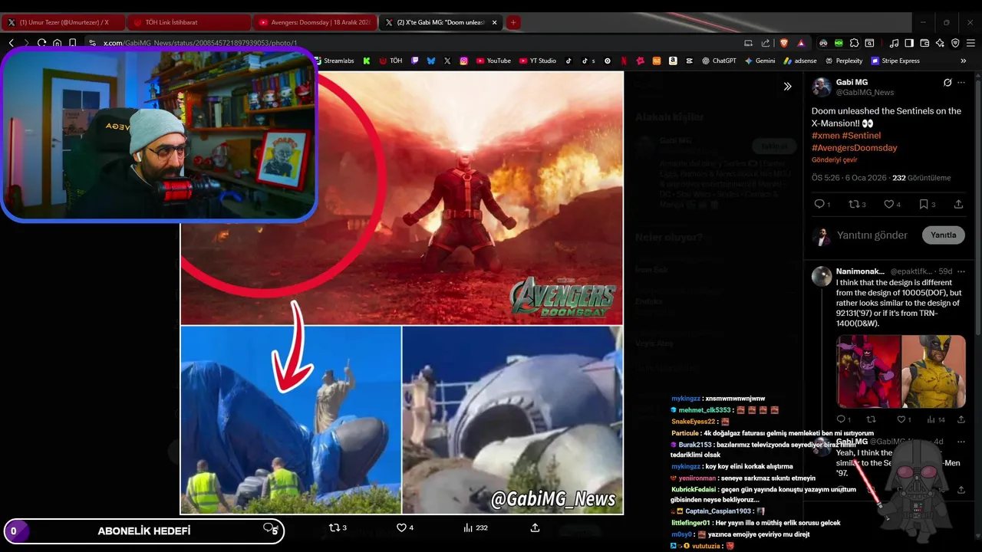
Task: Open a new browser tab
Action: tap(513, 23)
